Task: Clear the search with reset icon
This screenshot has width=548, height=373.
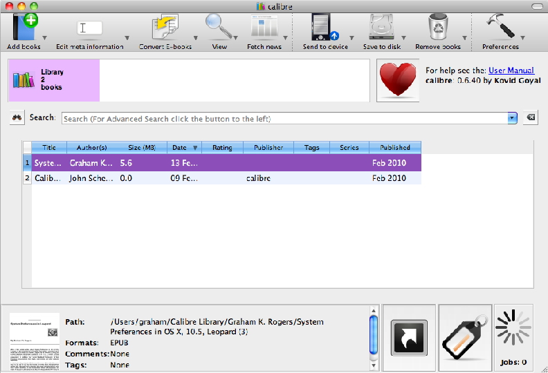Action: (531, 117)
